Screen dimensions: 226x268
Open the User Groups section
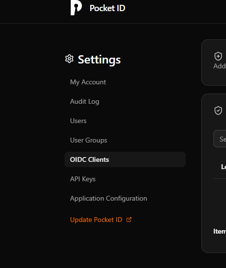[88, 140]
